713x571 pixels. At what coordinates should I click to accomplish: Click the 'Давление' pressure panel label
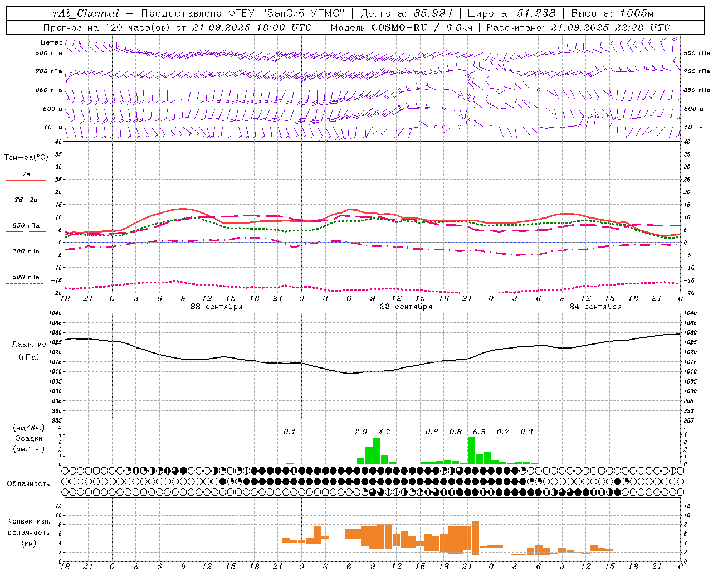(x=29, y=345)
